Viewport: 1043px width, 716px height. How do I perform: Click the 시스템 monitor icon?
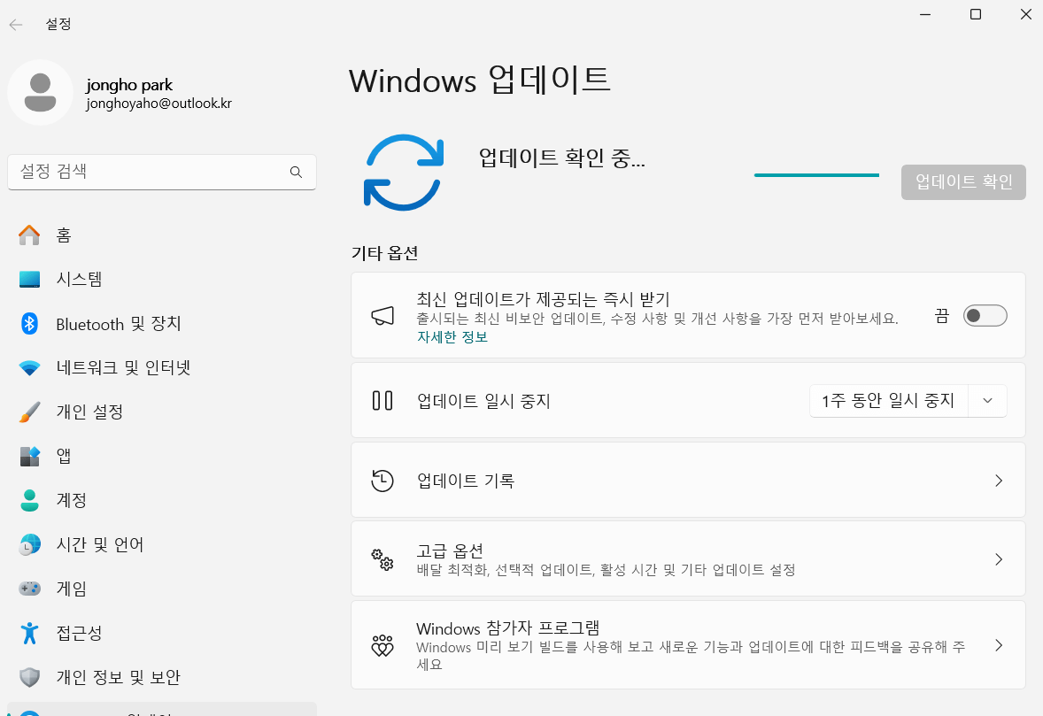click(29, 279)
